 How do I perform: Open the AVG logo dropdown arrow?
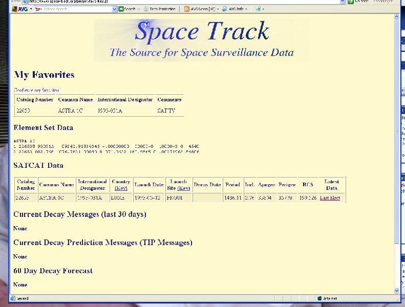[x=31, y=9]
